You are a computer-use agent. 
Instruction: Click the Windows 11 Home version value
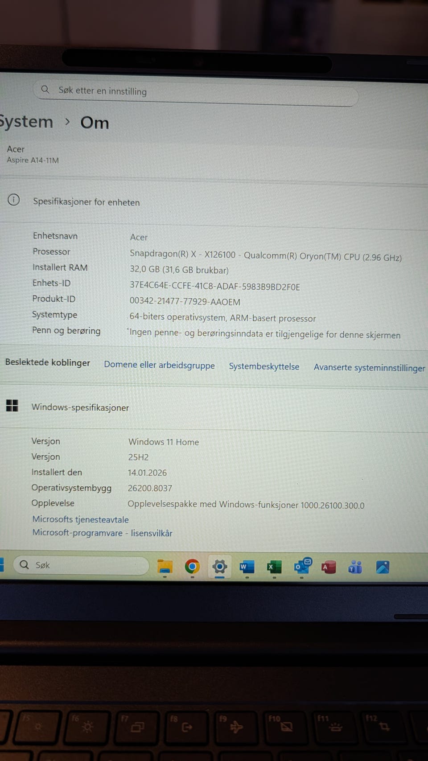[164, 442]
